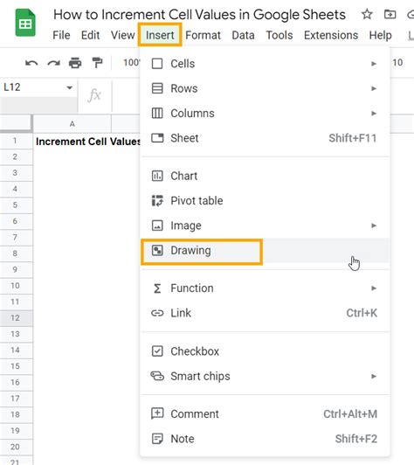The width and height of the screenshot is (414, 465).
Task: Open the Format menu
Action: tap(203, 35)
